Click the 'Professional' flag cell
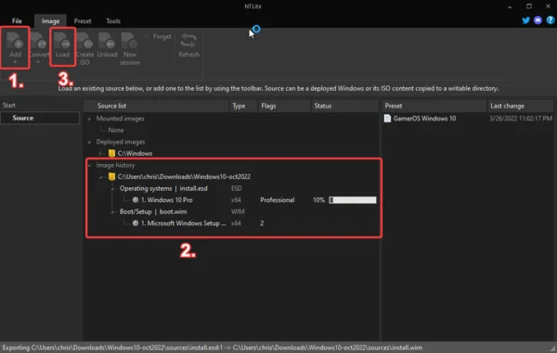 tap(278, 200)
